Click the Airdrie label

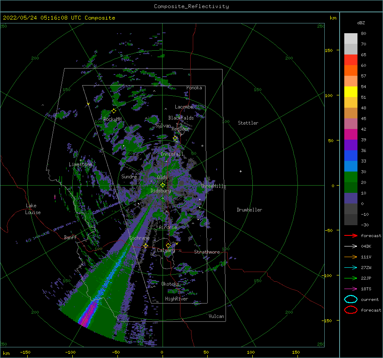click(x=168, y=227)
